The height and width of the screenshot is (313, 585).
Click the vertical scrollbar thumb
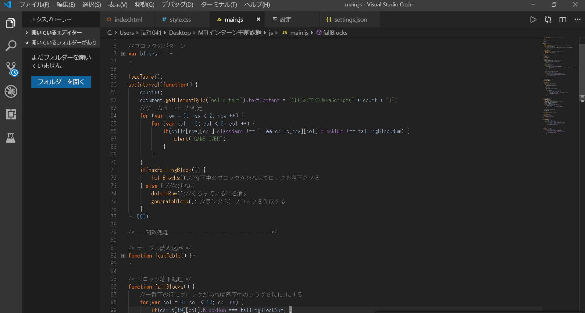coord(582,73)
